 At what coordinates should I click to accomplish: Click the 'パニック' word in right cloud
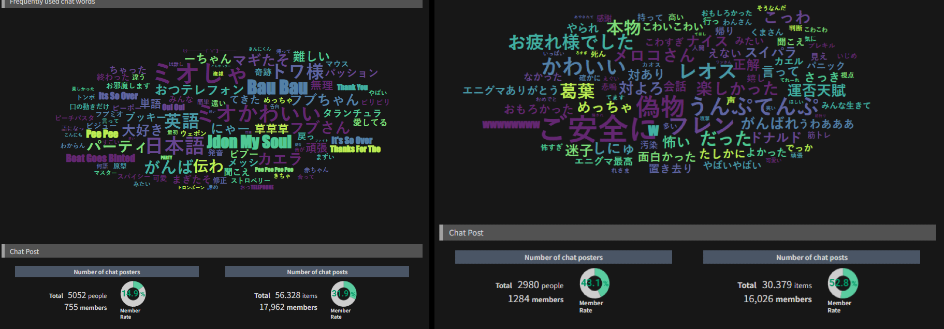coord(826,66)
